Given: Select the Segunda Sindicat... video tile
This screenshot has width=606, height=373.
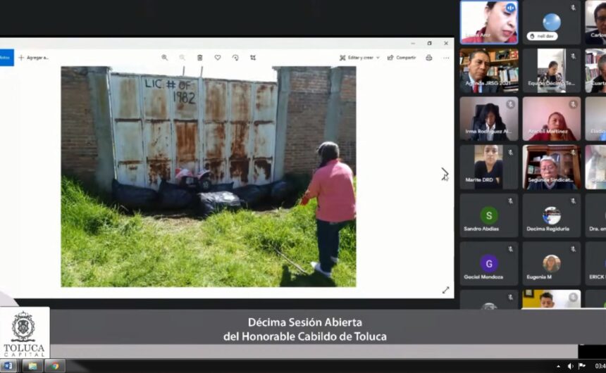Looking at the screenshot, I should coord(552,167).
